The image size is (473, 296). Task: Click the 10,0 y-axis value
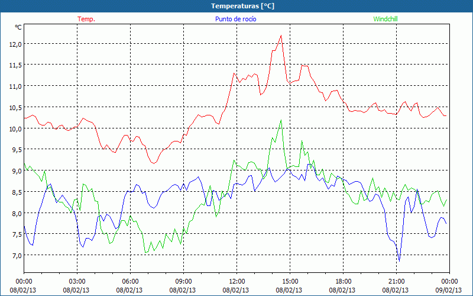pos(16,128)
